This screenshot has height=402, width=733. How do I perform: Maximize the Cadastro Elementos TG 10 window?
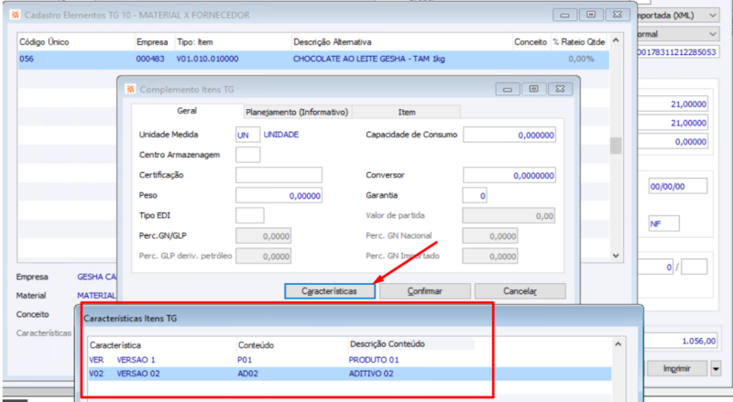[591, 15]
